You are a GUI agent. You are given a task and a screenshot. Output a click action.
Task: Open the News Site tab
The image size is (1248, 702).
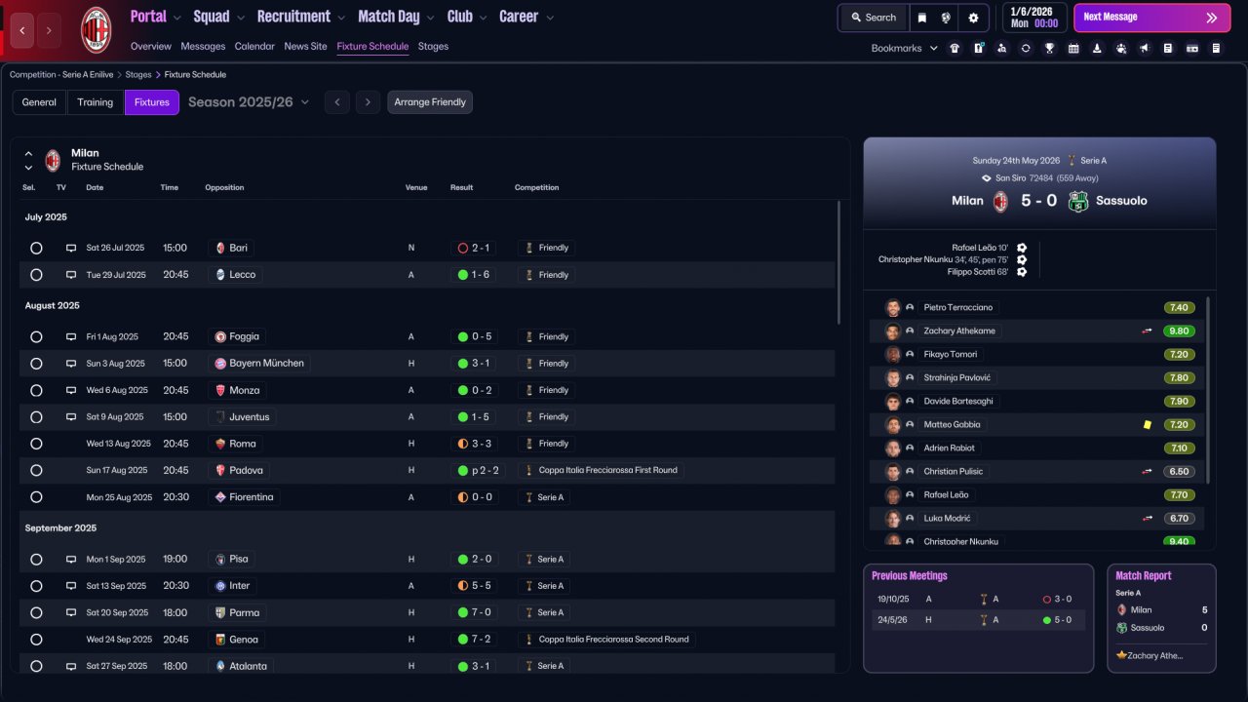point(306,46)
